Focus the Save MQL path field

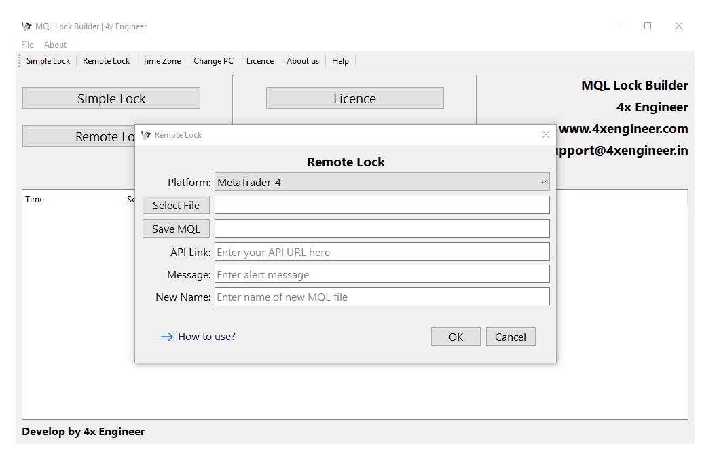pos(382,228)
